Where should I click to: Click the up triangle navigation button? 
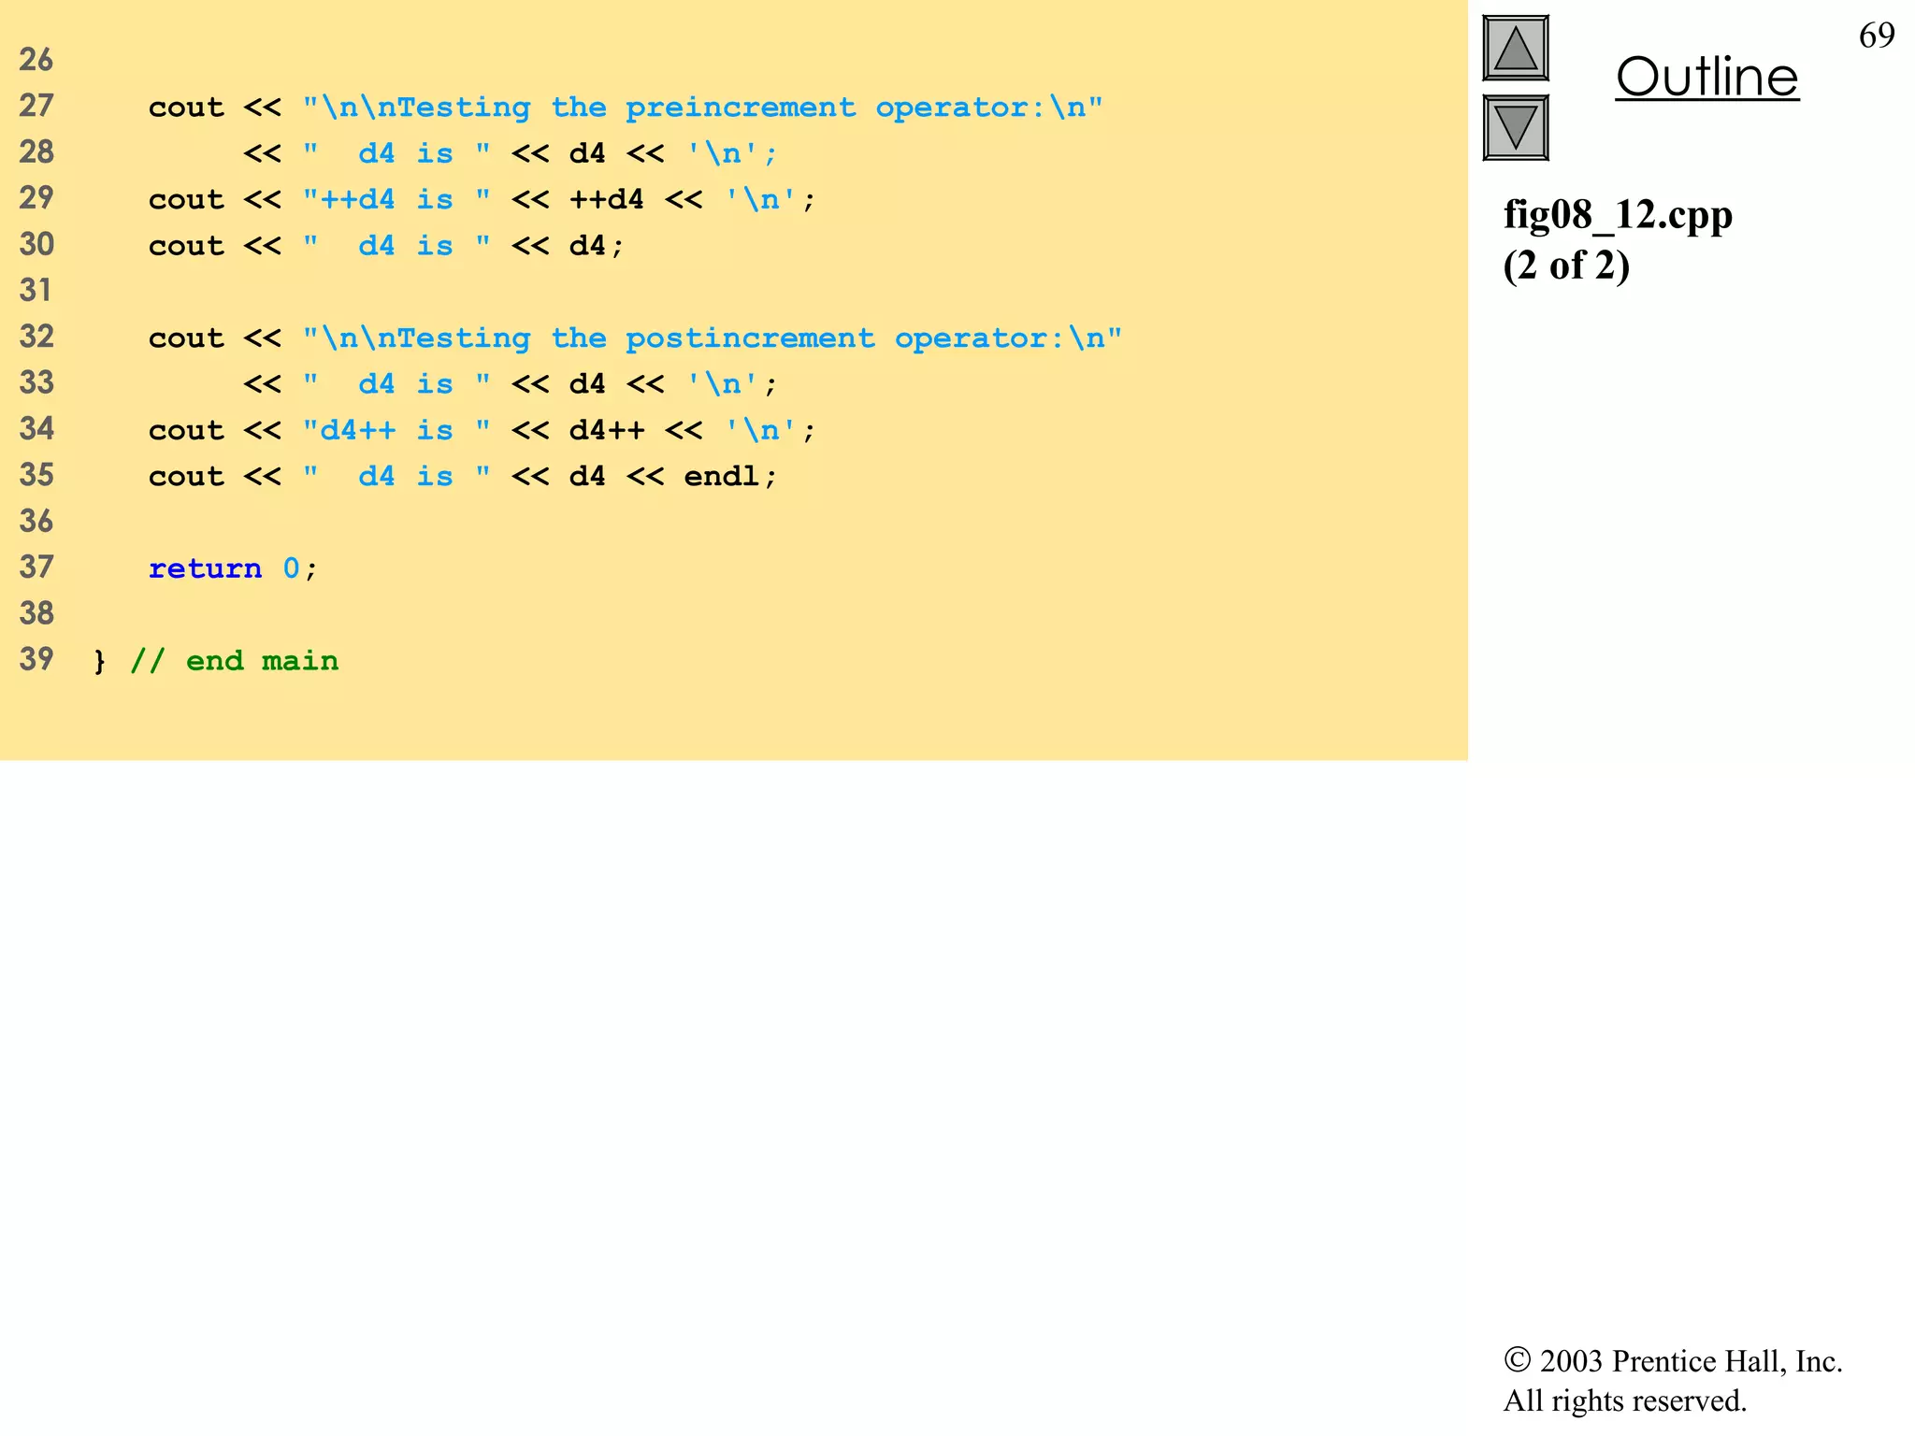1516,49
